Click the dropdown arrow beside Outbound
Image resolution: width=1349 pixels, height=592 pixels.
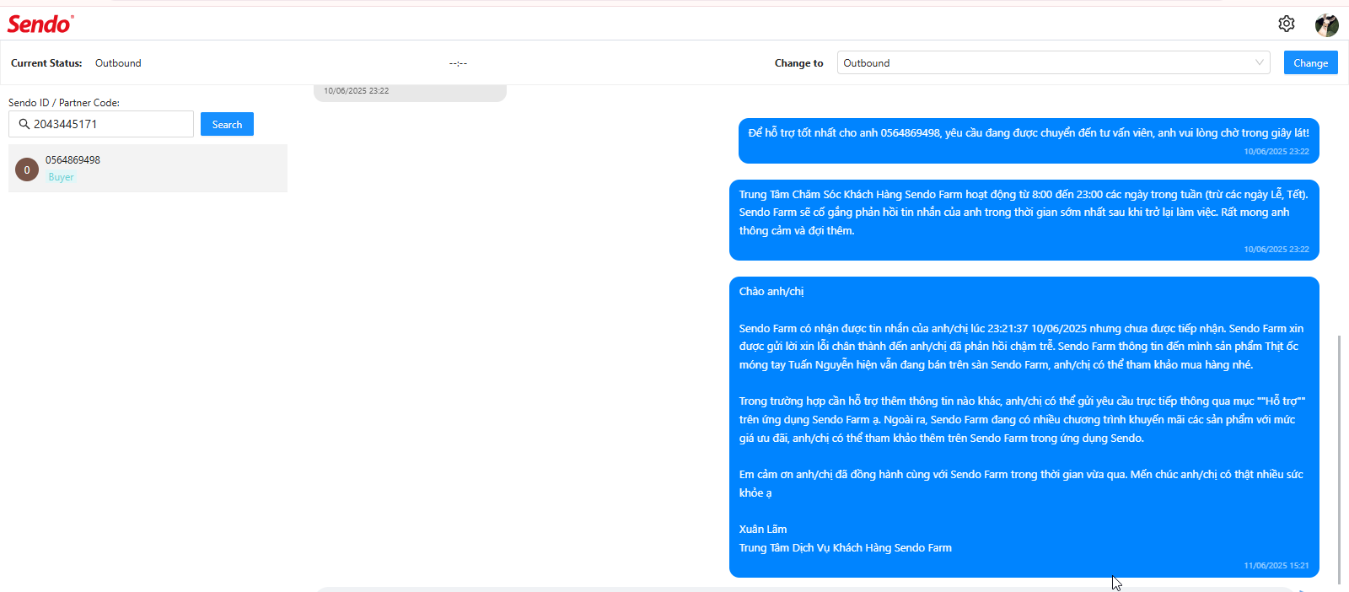click(1259, 62)
